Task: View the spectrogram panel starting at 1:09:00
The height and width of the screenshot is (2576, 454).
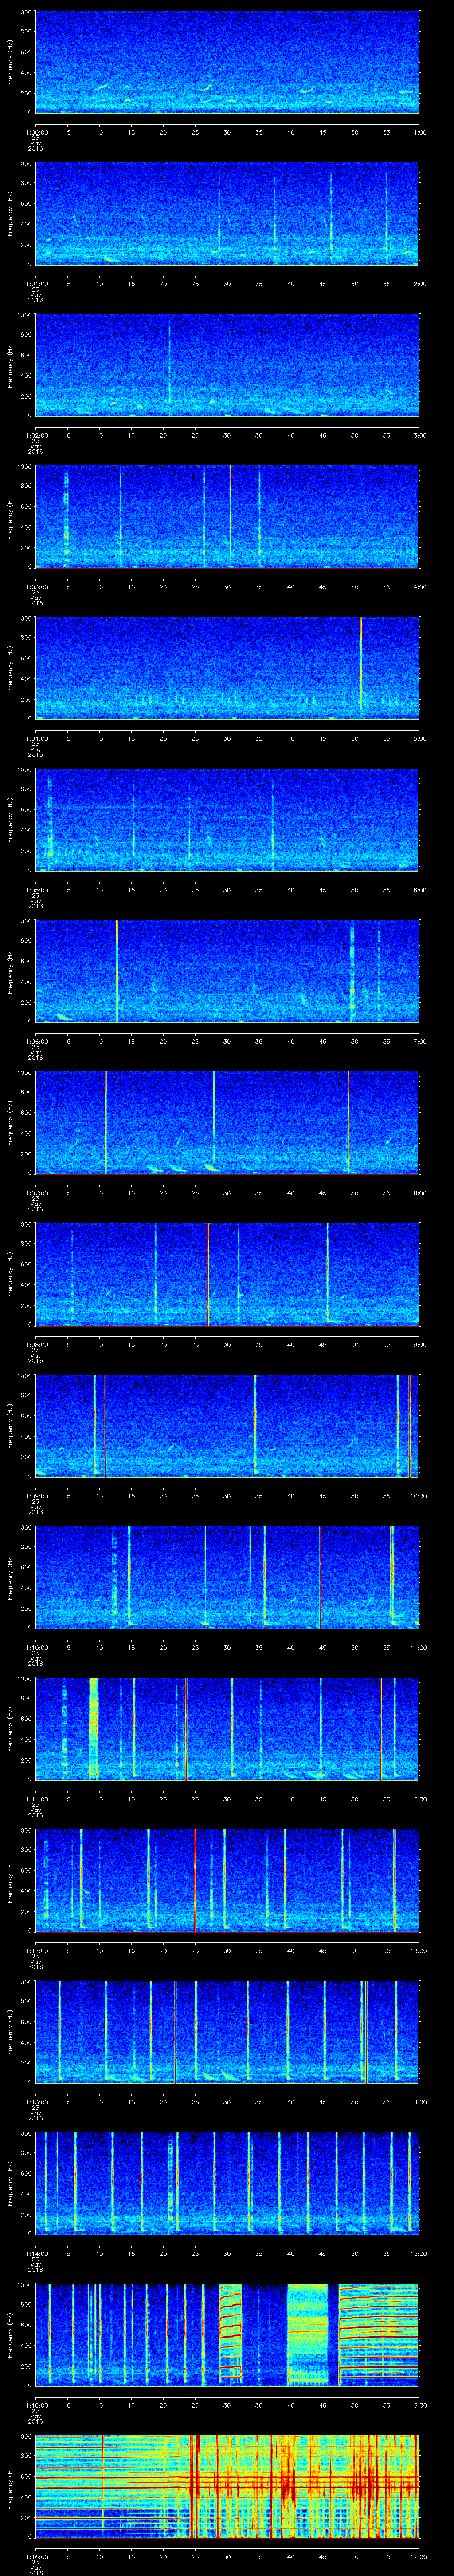Action: click(227, 1426)
